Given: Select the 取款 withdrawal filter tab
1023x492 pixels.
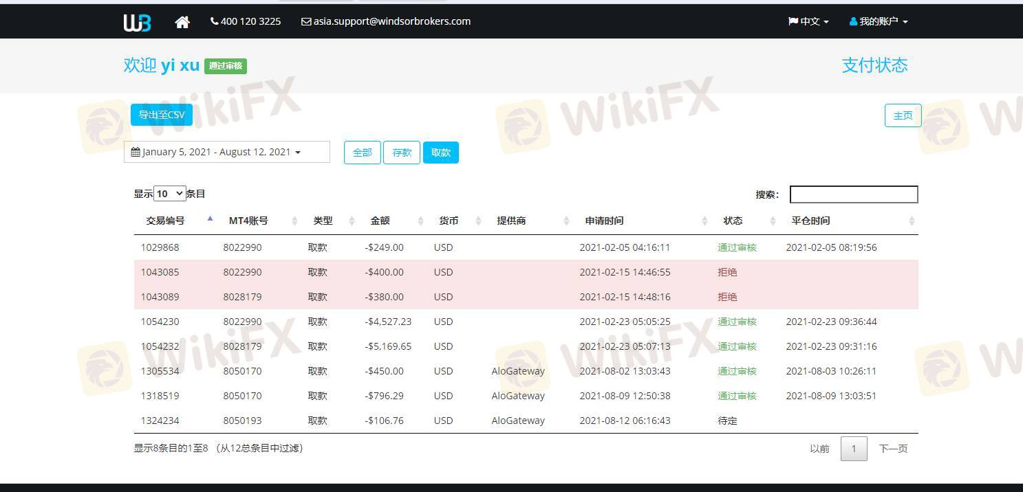Looking at the screenshot, I should pos(440,153).
